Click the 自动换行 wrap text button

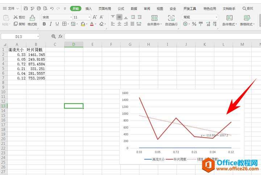(171, 20)
